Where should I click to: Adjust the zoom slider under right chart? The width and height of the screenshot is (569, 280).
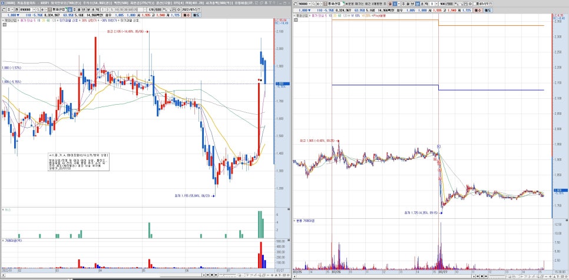(497, 276)
